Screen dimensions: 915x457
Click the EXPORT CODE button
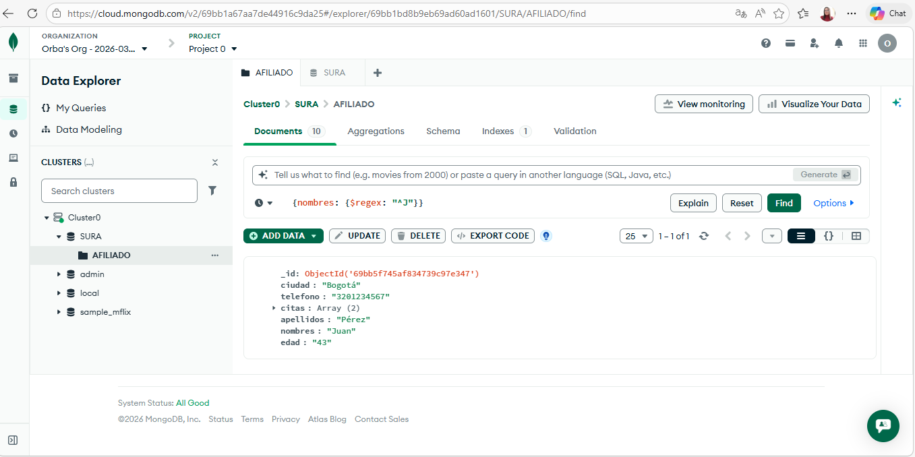point(493,236)
